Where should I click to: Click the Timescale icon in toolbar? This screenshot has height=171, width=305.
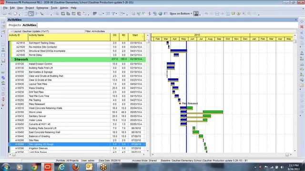pyautogui.click(x=108, y=14)
